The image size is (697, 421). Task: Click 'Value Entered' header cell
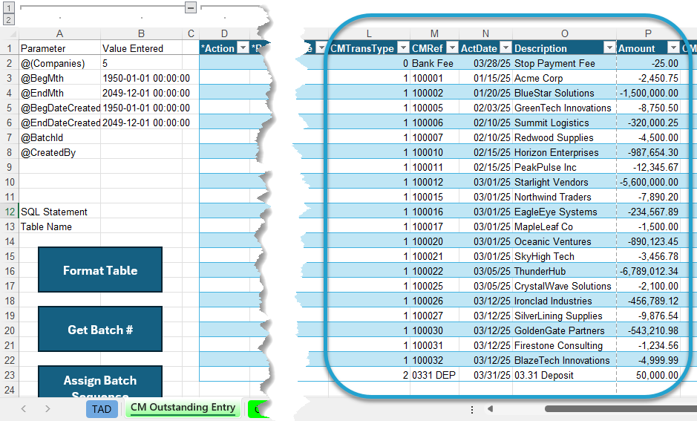tap(141, 48)
